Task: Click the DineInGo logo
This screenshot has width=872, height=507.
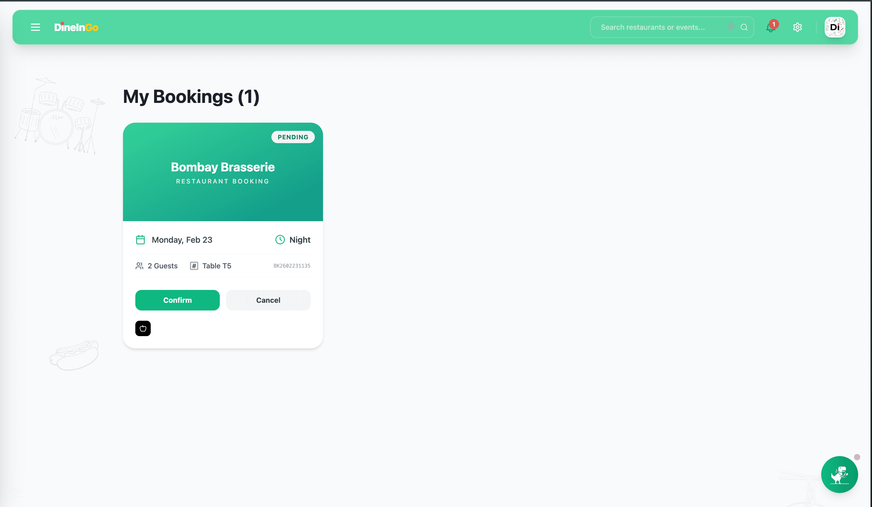Action: pos(76,27)
